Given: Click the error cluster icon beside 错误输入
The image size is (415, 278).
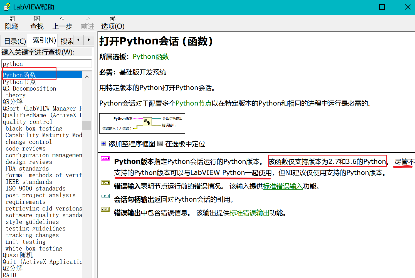Looking at the screenshot, I should tap(105, 183).
